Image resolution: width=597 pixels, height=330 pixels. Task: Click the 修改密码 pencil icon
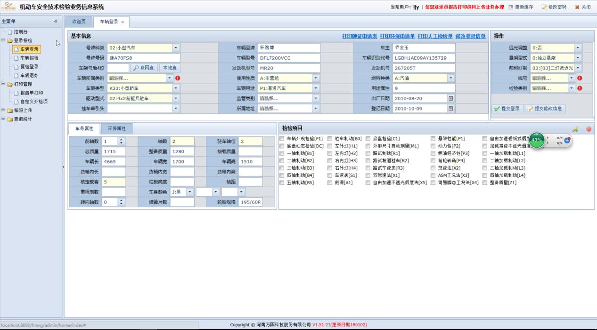click(544, 7)
